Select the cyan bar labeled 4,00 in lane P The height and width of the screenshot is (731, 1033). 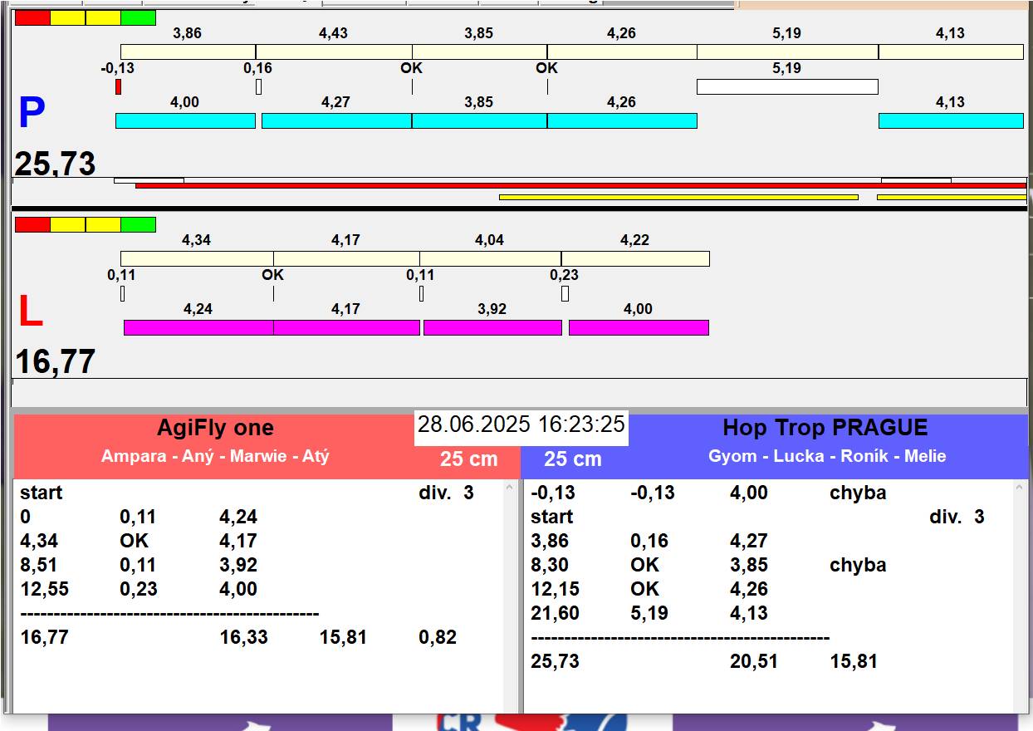tap(185, 120)
